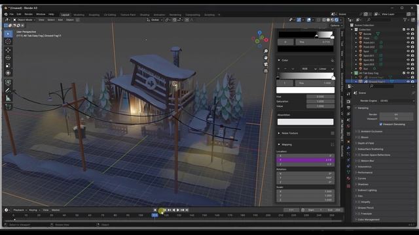419x235 pixels.
Task: Toggle Viewport Denoising checkbox
Action: 381,124
